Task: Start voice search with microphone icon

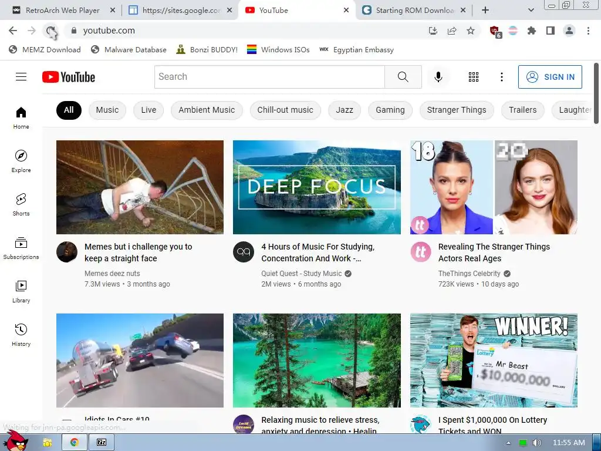Action: 438,77
